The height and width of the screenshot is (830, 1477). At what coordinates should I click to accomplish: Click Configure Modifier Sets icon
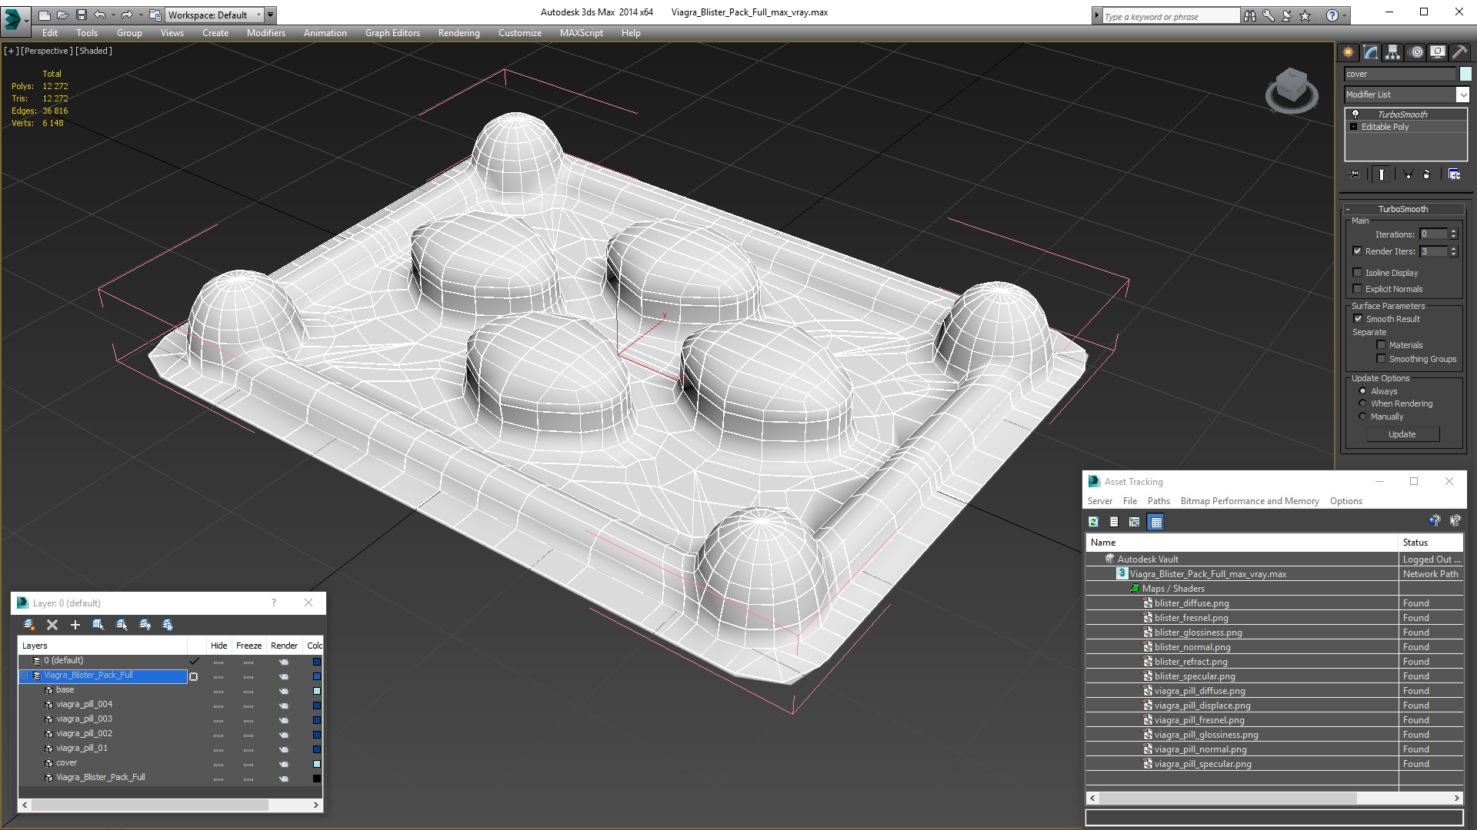[x=1454, y=174]
